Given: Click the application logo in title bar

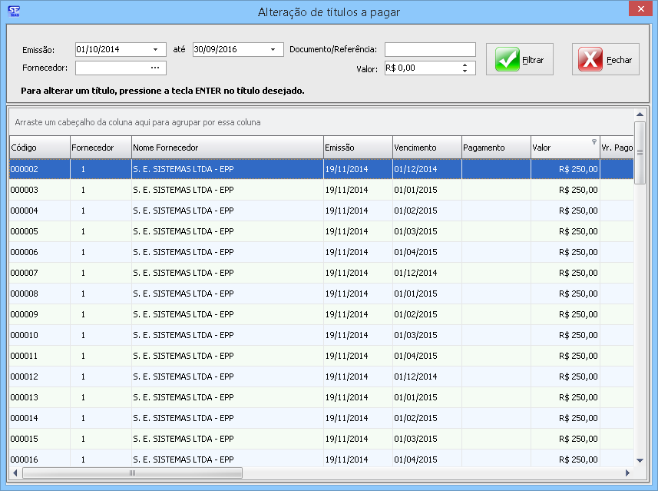Looking at the screenshot, I should (12, 11).
